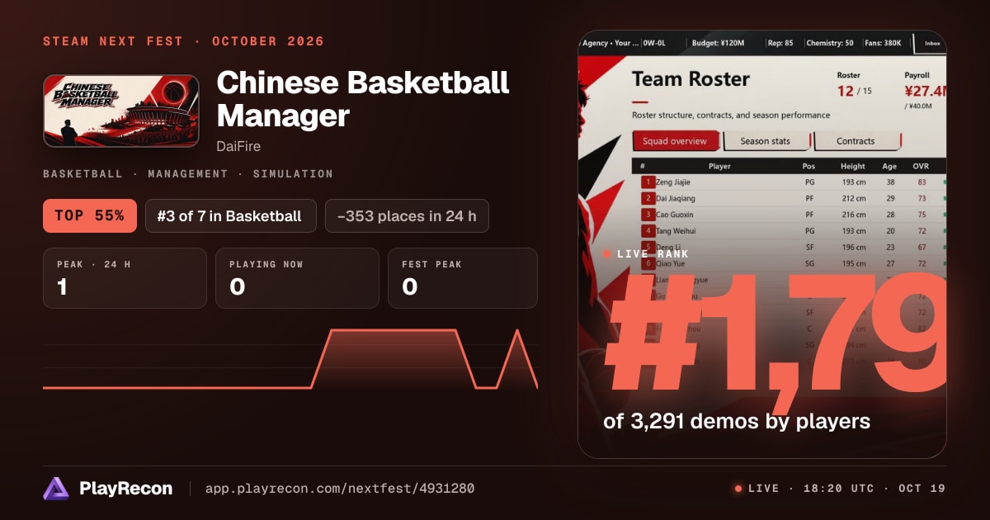
Task: Select the -353 places in 24 h badge
Action: click(407, 216)
